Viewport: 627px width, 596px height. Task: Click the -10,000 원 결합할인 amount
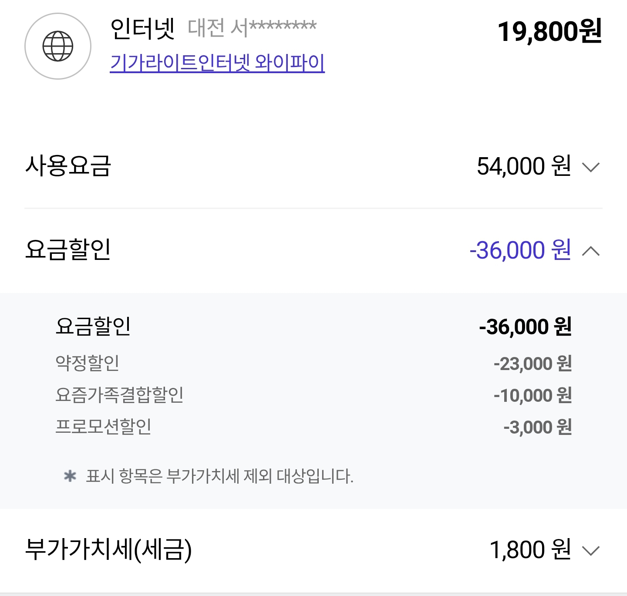click(533, 395)
